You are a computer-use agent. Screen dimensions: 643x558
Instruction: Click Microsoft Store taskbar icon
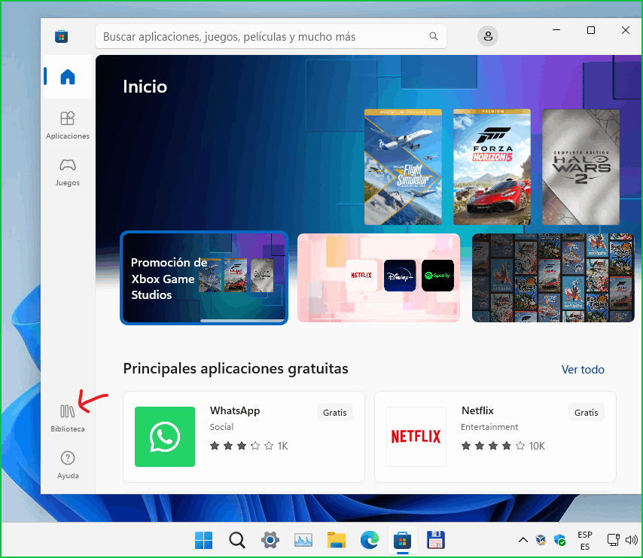(403, 540)
